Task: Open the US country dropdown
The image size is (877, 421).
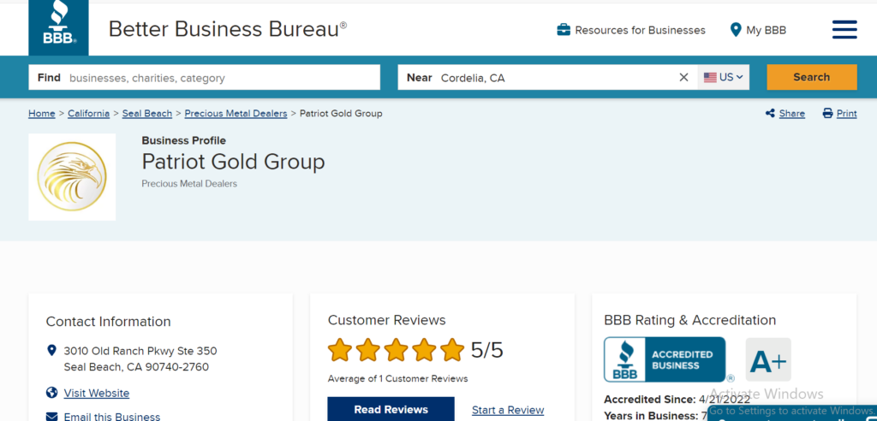Action: tap(723, 77)
